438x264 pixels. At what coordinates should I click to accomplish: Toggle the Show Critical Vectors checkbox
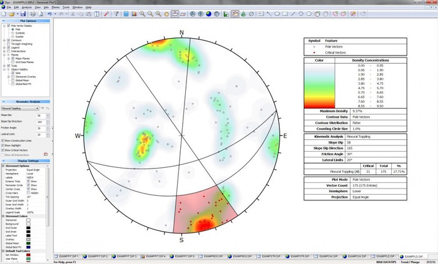[3, 150]
